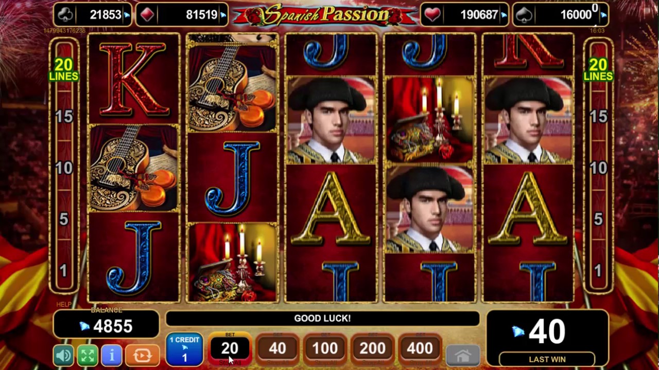Image resolution: width=659 pixels, height=370 pixels.
Task: Pick the 400 bet amount
Action: [420, 349]
